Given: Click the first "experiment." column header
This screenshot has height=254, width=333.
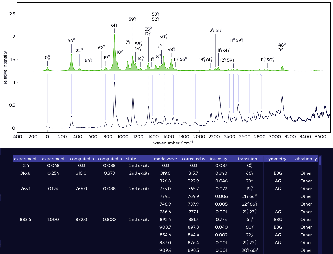Looking at the screenshot, I should [x=26, y=159].
